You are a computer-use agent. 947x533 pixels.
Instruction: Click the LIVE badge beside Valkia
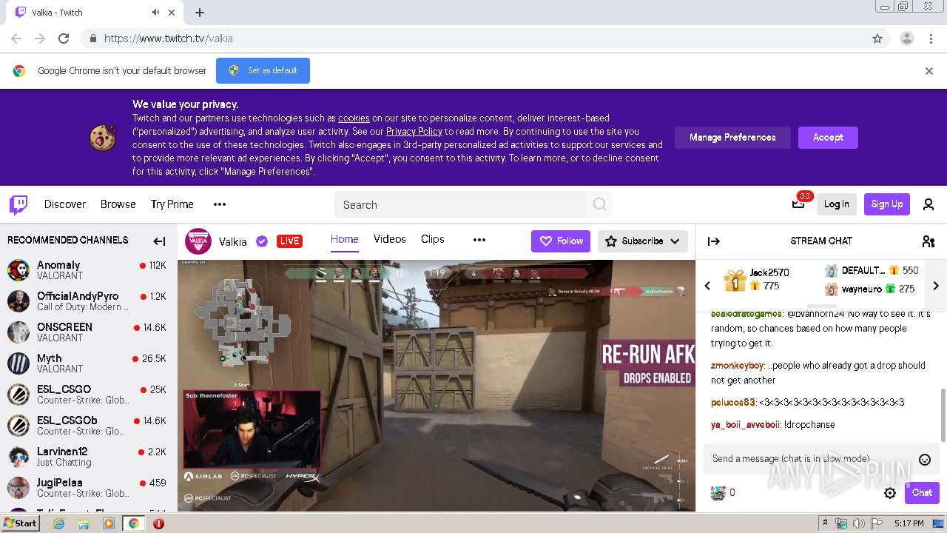[x=289, y=241]
